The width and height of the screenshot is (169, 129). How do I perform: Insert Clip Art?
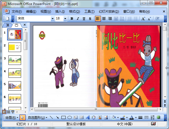coord(100,117)
